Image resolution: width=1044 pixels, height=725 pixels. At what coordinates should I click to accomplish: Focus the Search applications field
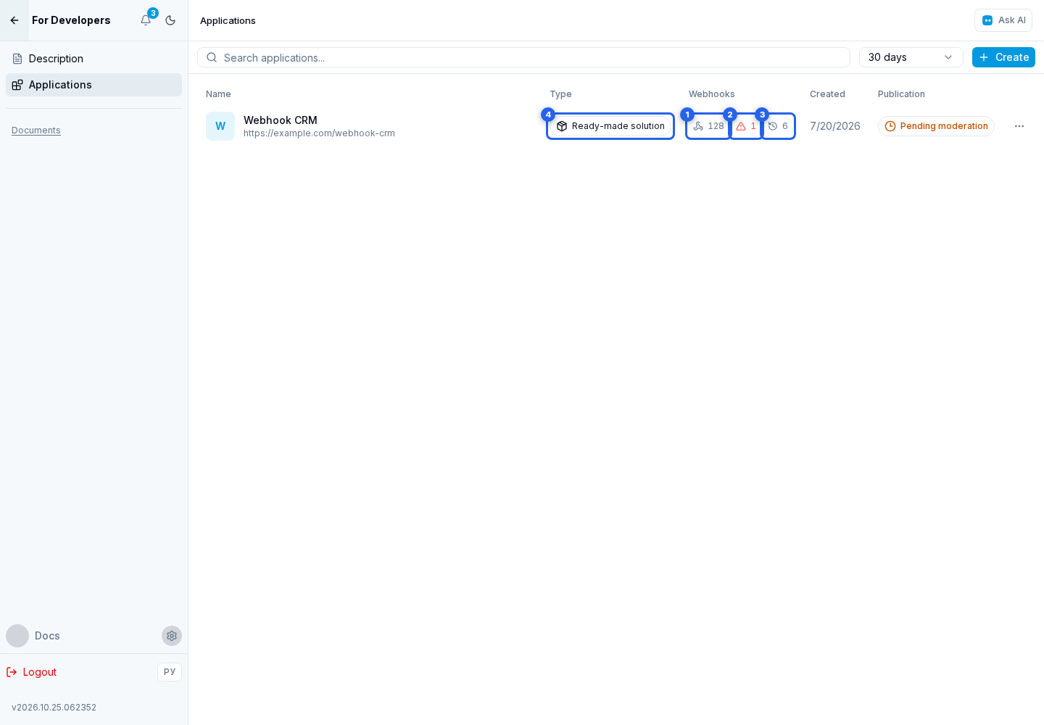523,57
